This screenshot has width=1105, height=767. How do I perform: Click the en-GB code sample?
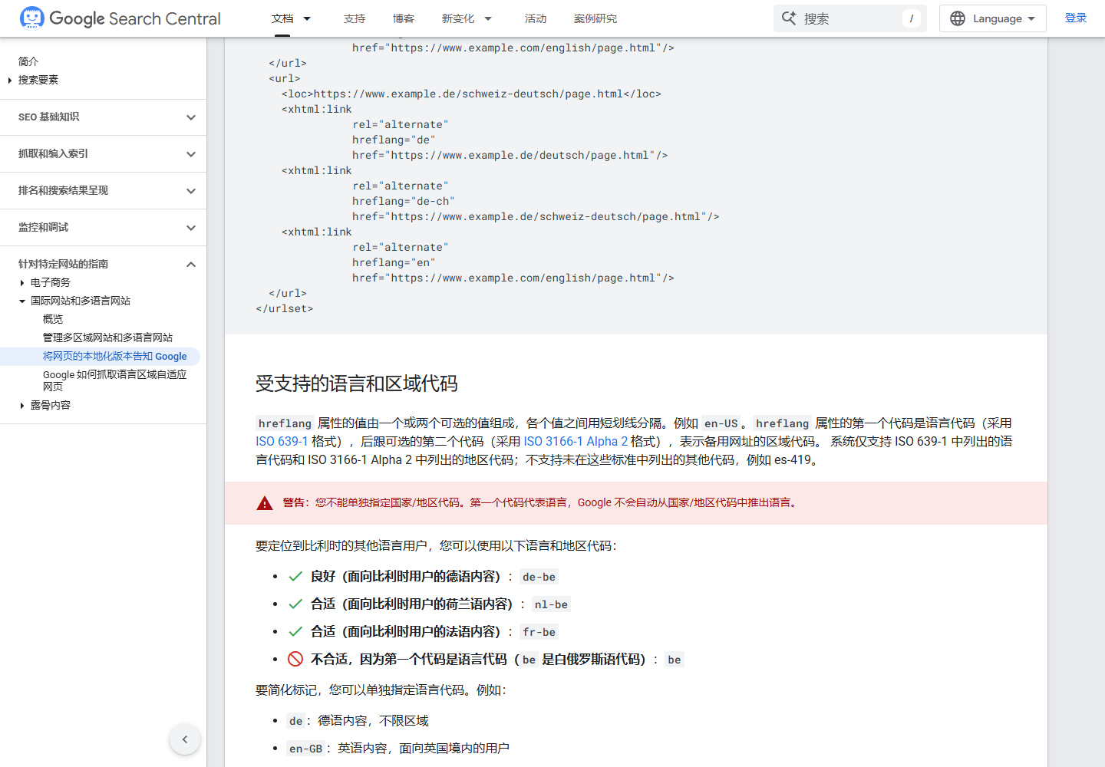tap(305, 749)
